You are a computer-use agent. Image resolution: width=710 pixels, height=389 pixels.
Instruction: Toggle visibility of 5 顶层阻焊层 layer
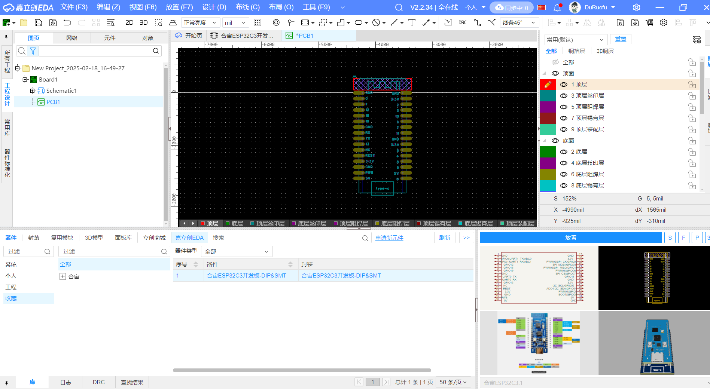point(564,107)
